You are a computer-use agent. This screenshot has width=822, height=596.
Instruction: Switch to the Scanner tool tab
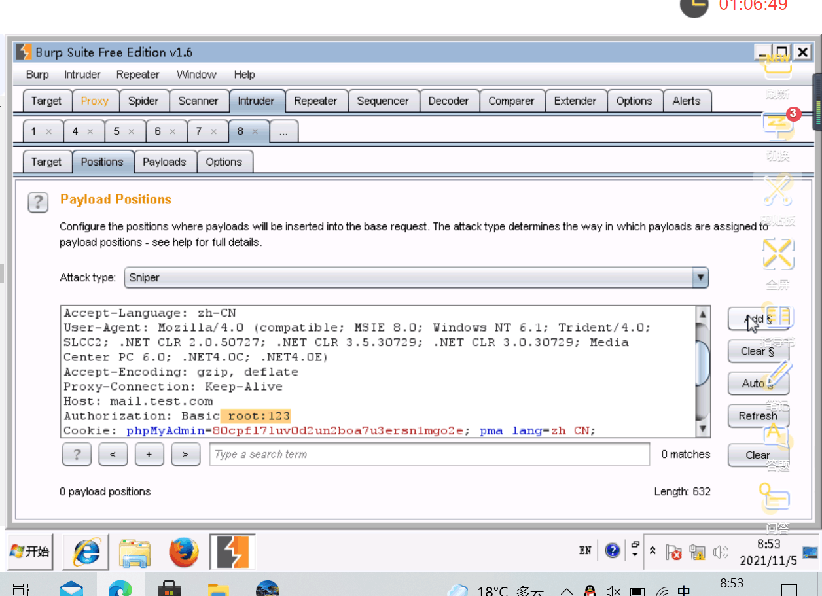198,101
